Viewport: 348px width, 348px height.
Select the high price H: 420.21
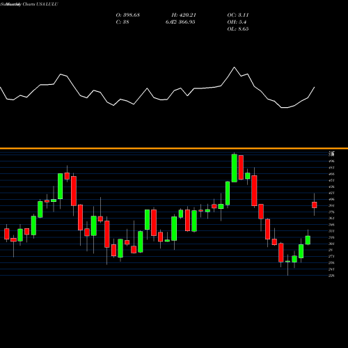(184, 15)
